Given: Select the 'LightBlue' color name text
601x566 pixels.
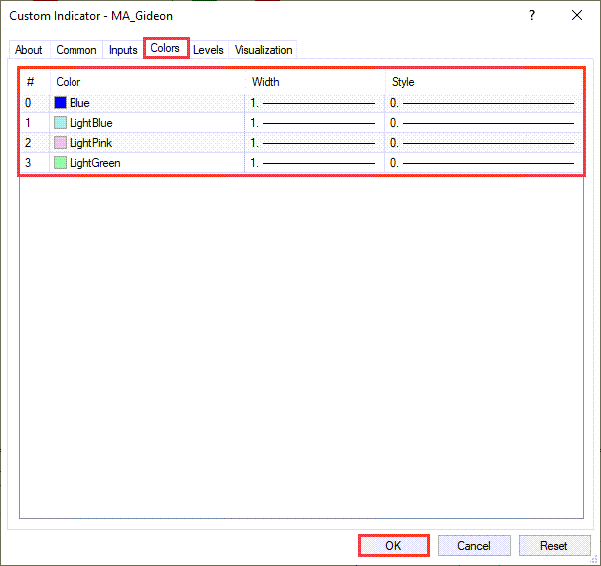Looking at the screenshot, I should pos(91,123).
